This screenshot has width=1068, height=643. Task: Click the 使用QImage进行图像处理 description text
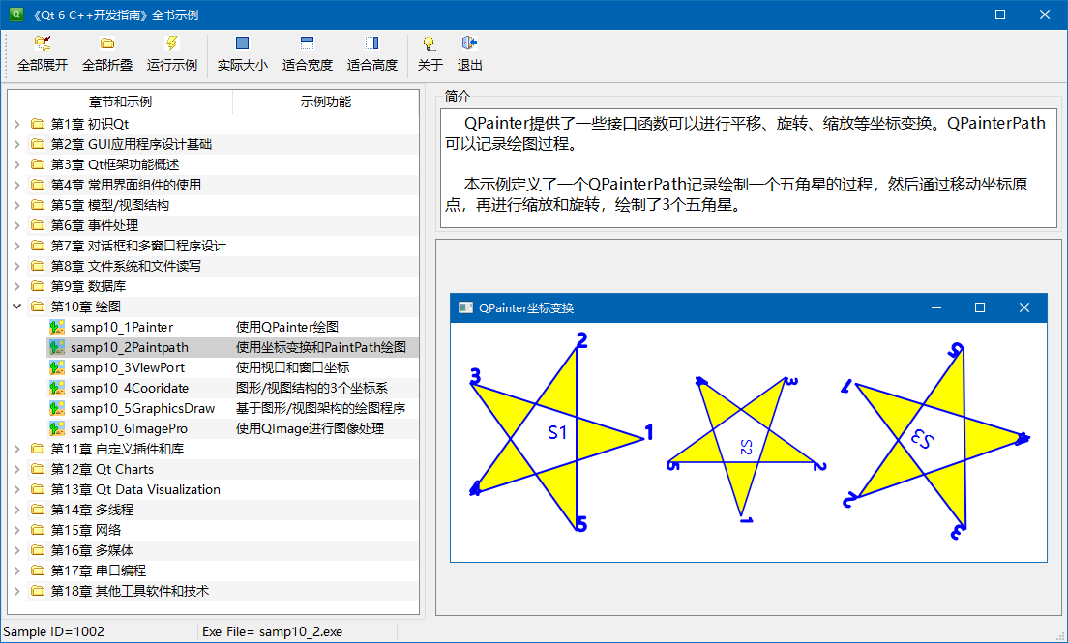pos(310,429)
